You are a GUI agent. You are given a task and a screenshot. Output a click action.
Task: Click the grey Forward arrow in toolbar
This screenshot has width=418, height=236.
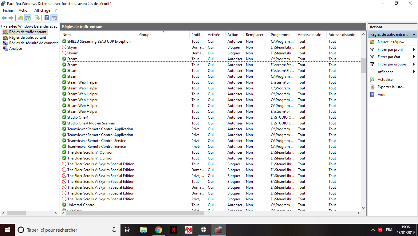click(x=11, y=18)
